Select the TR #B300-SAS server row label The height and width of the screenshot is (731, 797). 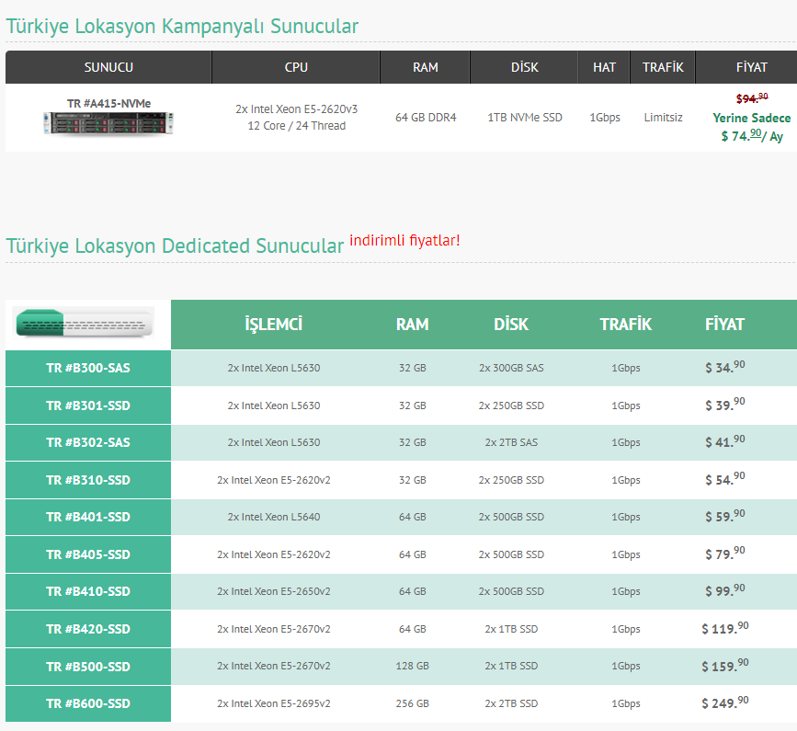point(88,368)
